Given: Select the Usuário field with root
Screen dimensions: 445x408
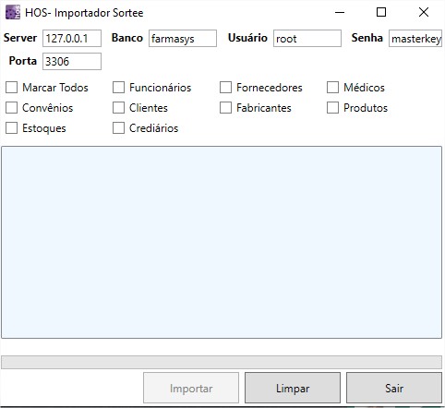Looking at the screenshot, I should [307, 39].
